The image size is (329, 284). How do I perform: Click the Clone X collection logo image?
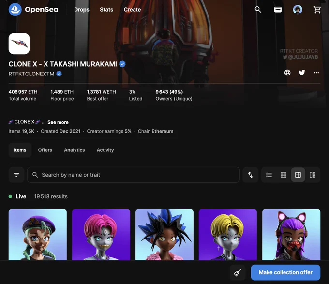tap(19, 44)
